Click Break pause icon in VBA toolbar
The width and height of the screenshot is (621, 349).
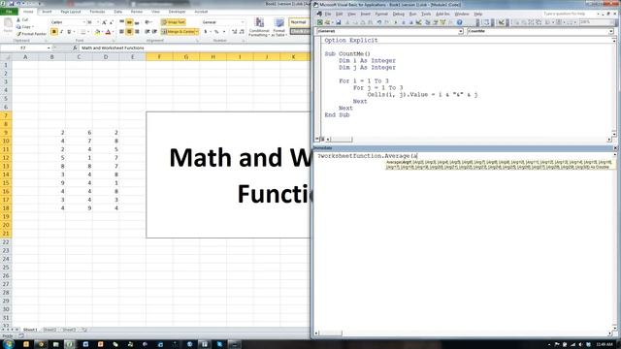pos(404,22)
